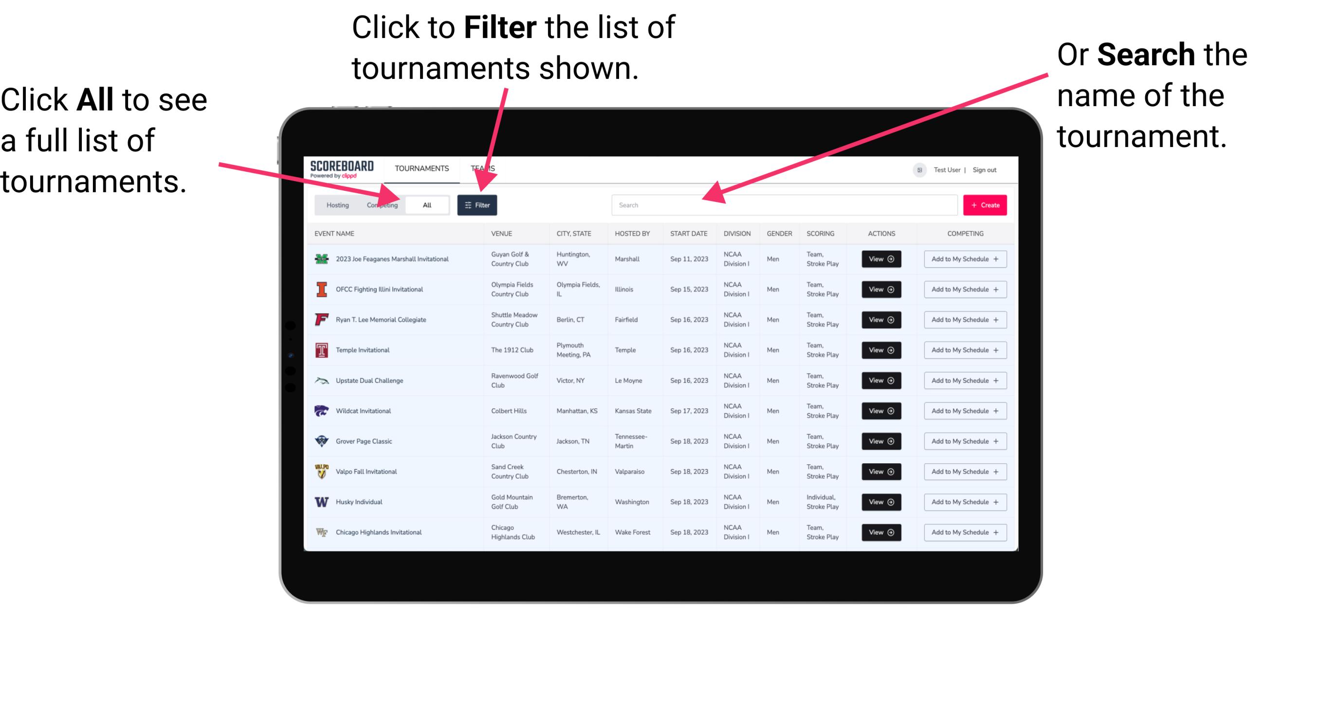
Task: Toggle the Hosting tab filter
Action: [x=336, y=204]
